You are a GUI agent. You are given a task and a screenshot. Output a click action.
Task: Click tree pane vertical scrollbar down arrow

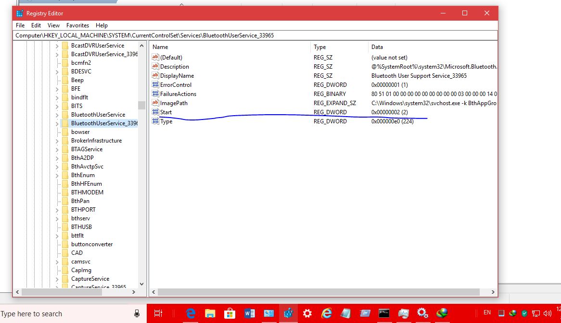(x=141, y=284)
